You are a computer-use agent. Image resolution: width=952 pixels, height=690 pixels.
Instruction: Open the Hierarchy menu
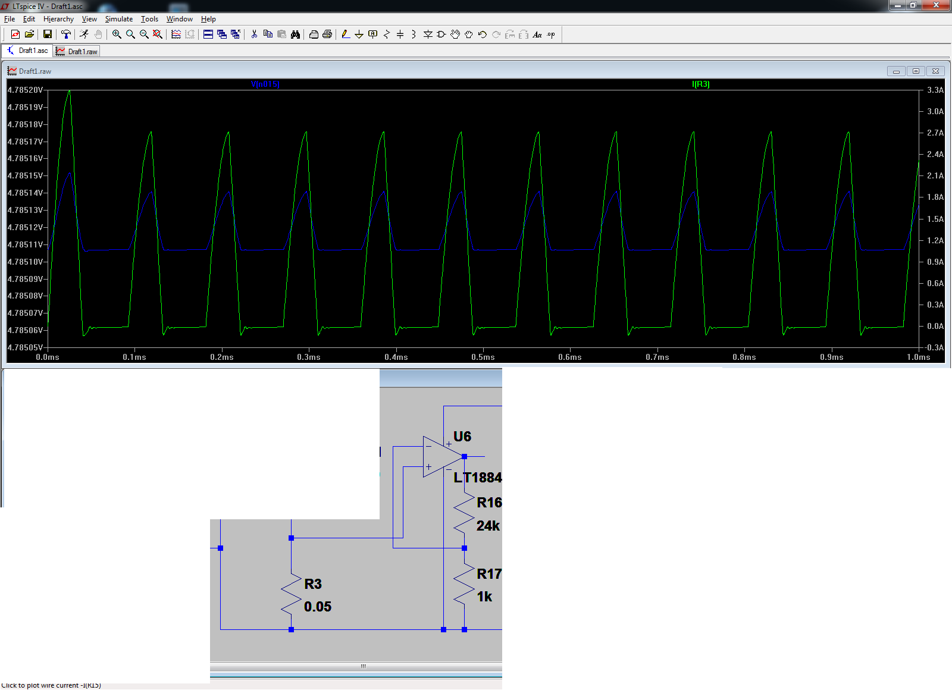coord(58,19)
